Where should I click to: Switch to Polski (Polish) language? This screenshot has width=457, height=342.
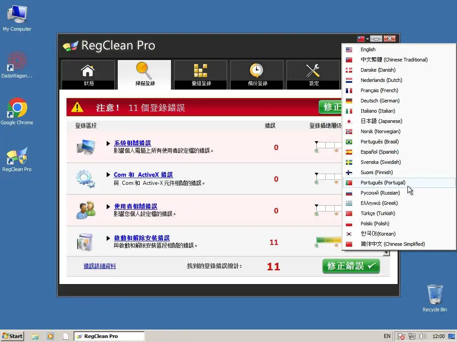(x=399, y=224)
